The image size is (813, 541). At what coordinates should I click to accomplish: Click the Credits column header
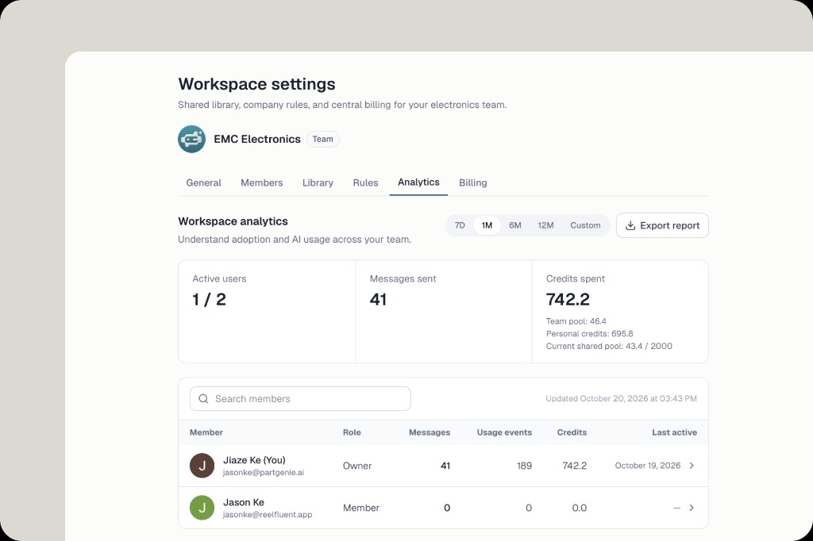(572, 432)
